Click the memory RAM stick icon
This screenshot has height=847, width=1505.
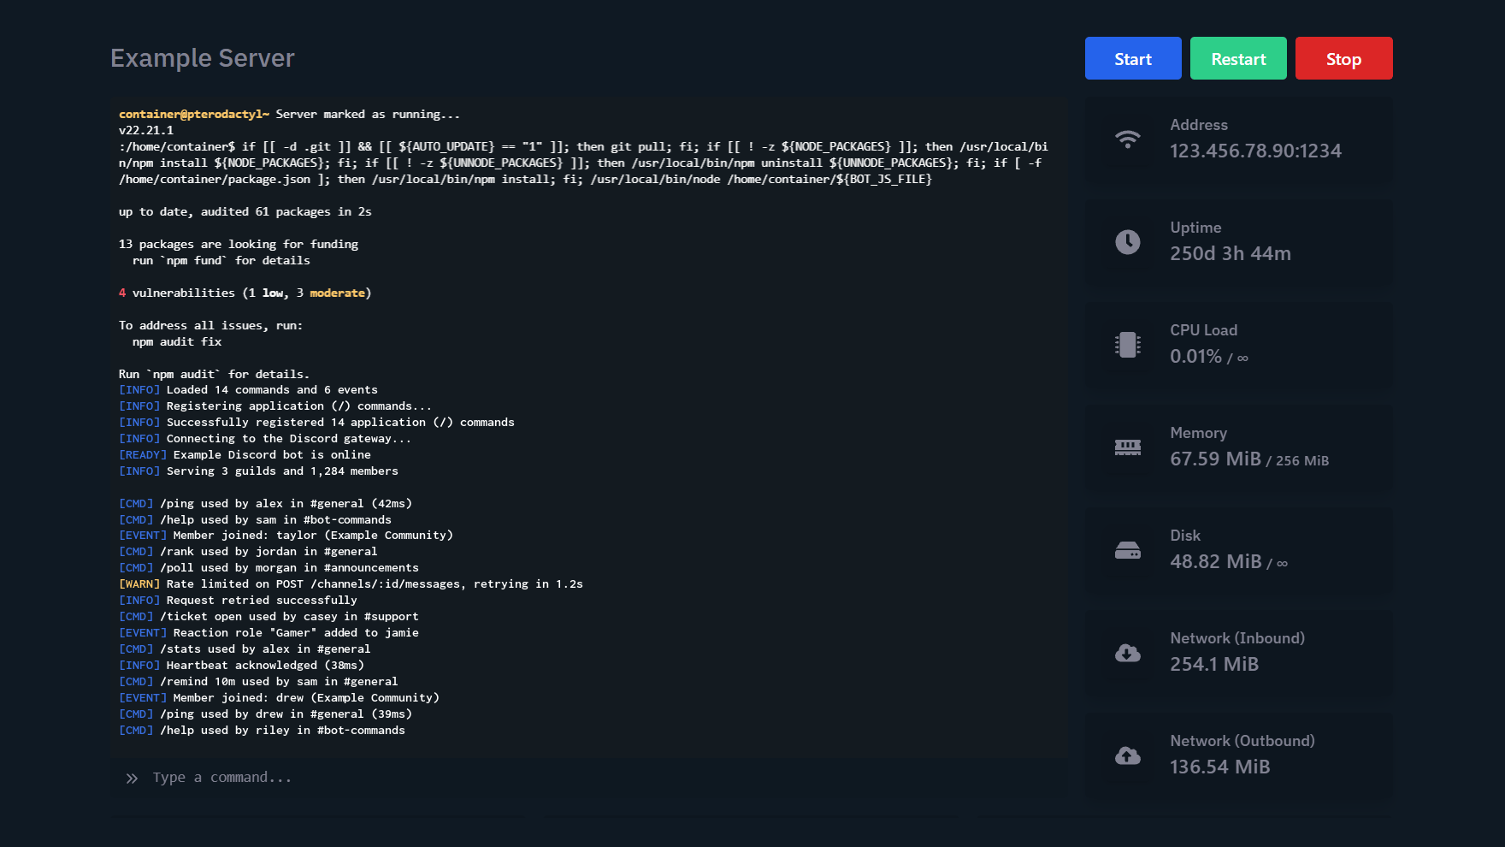click(1128, 447)
